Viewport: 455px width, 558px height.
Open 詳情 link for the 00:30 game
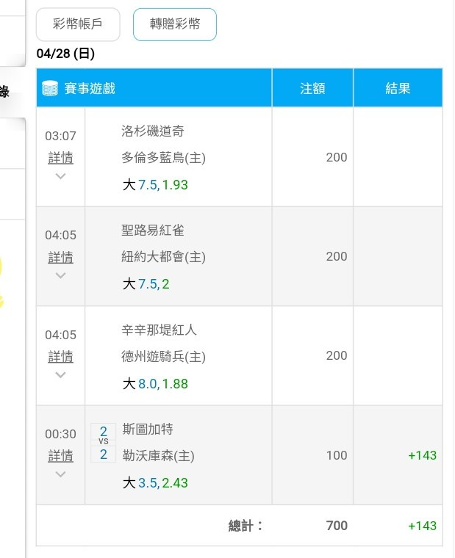(60, 456)
